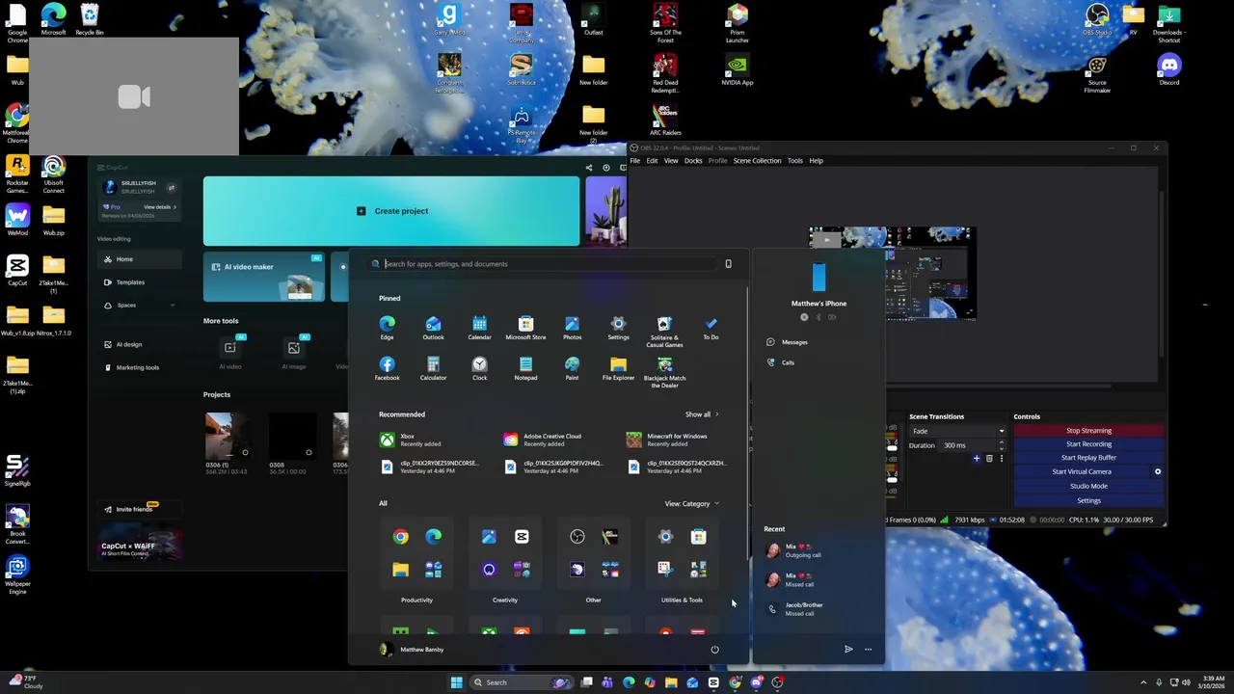The width and height of the screenshot is (1234, 694).
Task: Click OBS transition trash icon
Action: click(989, 459)
